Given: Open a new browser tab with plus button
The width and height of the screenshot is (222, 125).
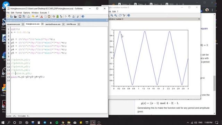Looking at the screenshot, I should (183, 4).
